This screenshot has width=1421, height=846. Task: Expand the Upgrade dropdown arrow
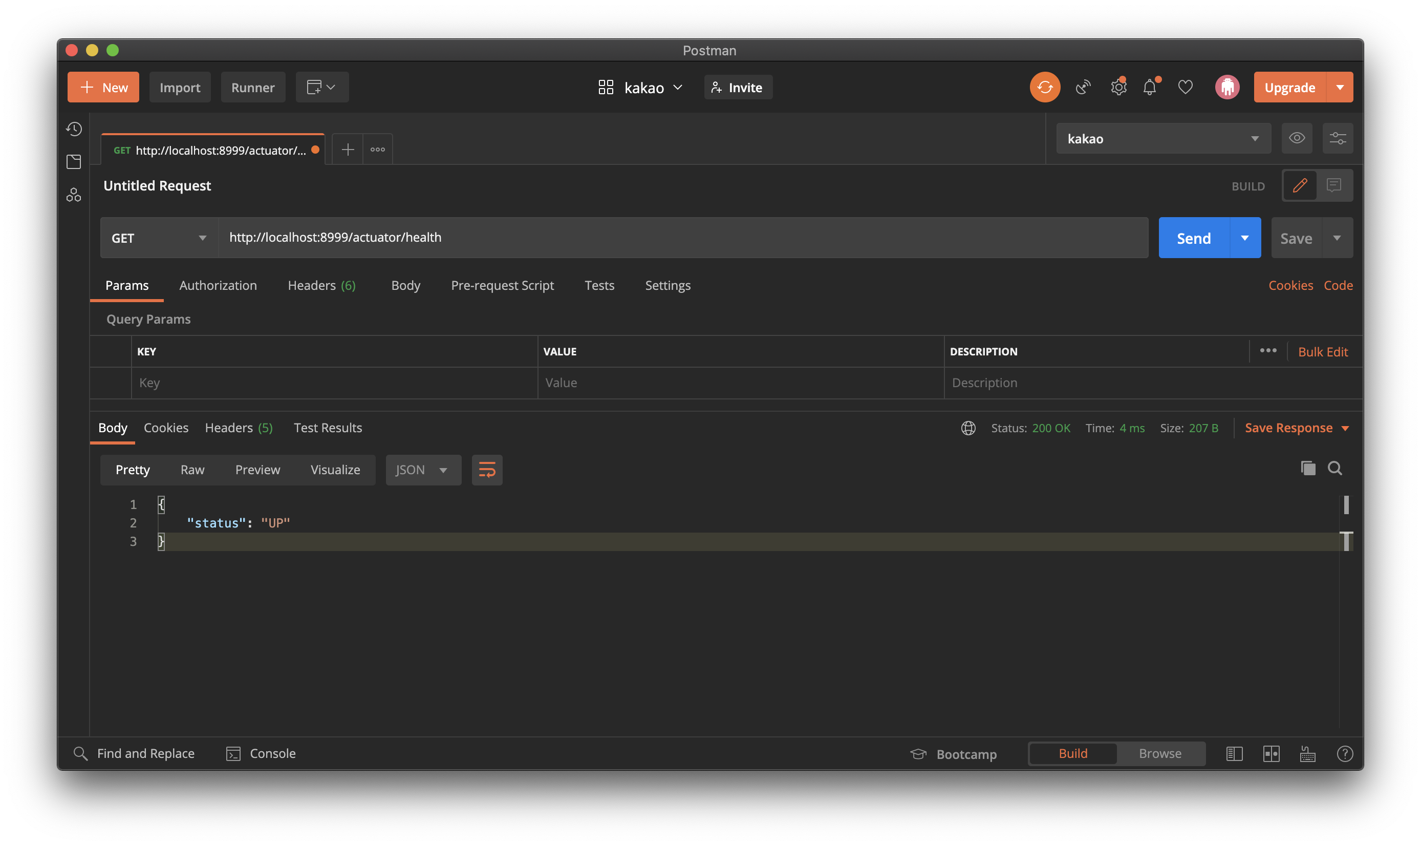click(x=1340, y=87)
